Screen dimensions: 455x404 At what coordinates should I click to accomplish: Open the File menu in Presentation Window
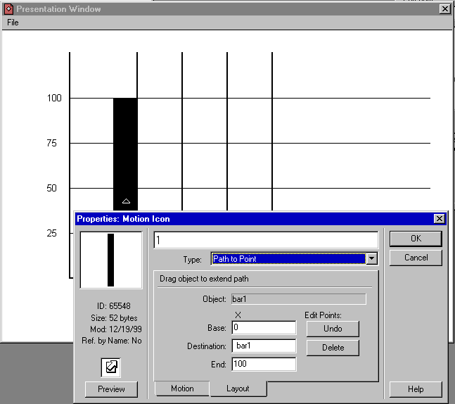tap(13, 23)
